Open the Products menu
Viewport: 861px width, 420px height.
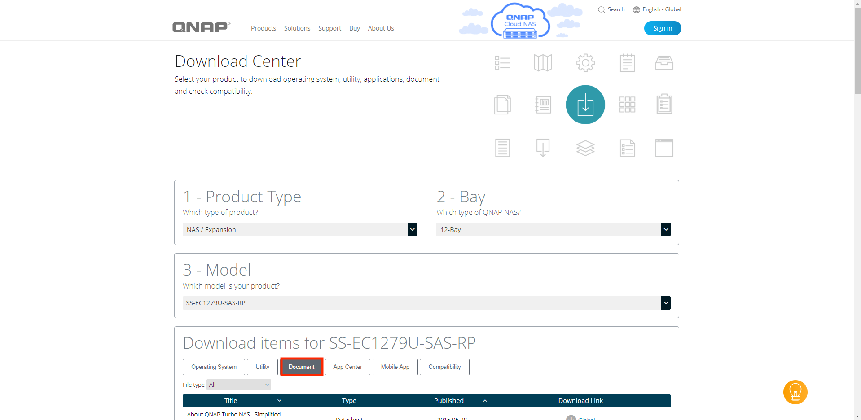[x=263, y=28]
